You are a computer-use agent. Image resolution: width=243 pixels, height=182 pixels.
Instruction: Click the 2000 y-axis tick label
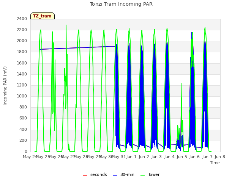[x=22, y=41]
